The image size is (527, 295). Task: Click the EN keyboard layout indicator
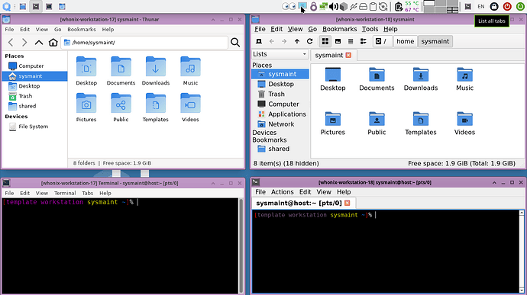point(481,6)
